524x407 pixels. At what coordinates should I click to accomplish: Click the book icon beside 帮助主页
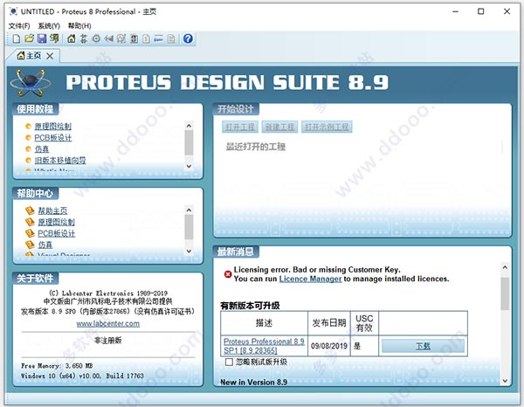(x=30, y=210)
